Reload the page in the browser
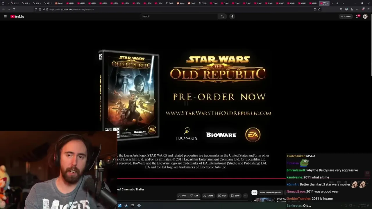The height and width of the screenshot is (209, 372). pos(14,9)
